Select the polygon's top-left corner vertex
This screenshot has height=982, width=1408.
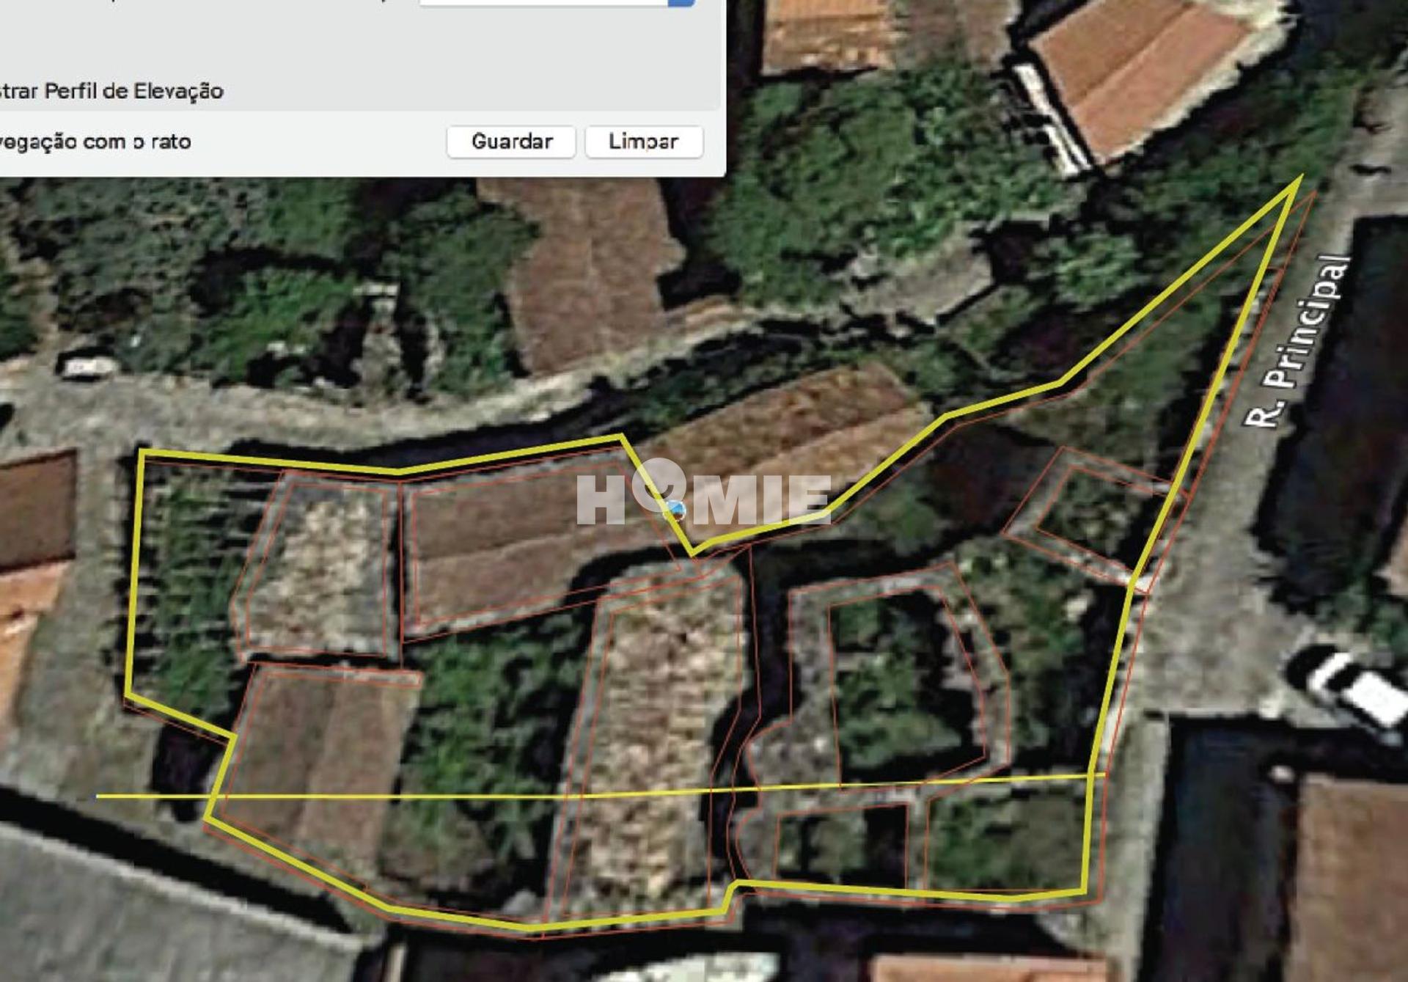pos(142,452)
